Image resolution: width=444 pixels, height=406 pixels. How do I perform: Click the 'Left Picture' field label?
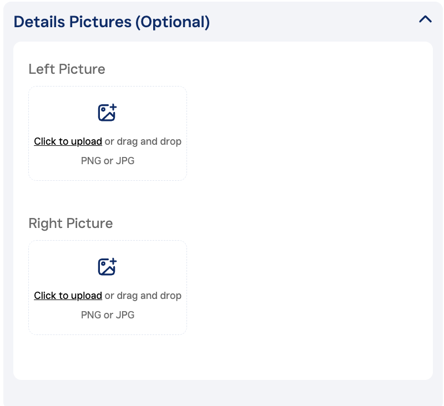(x=67, y=69)
